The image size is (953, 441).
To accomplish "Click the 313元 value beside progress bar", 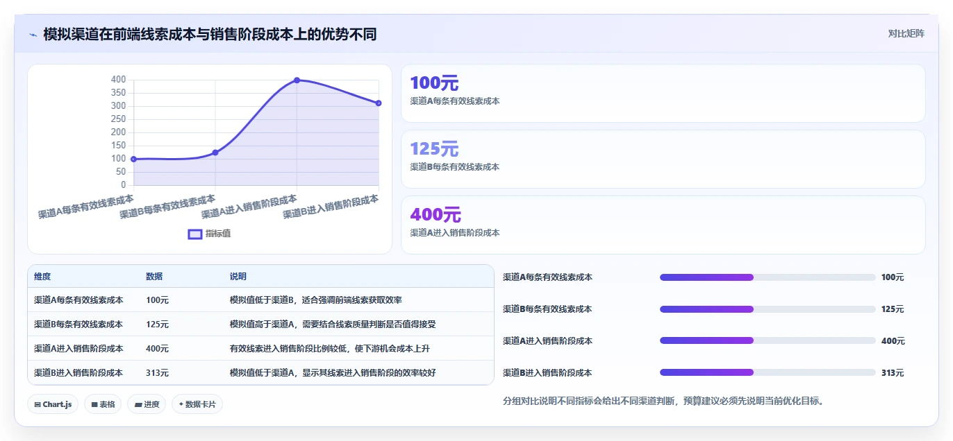I will point(893,373).
